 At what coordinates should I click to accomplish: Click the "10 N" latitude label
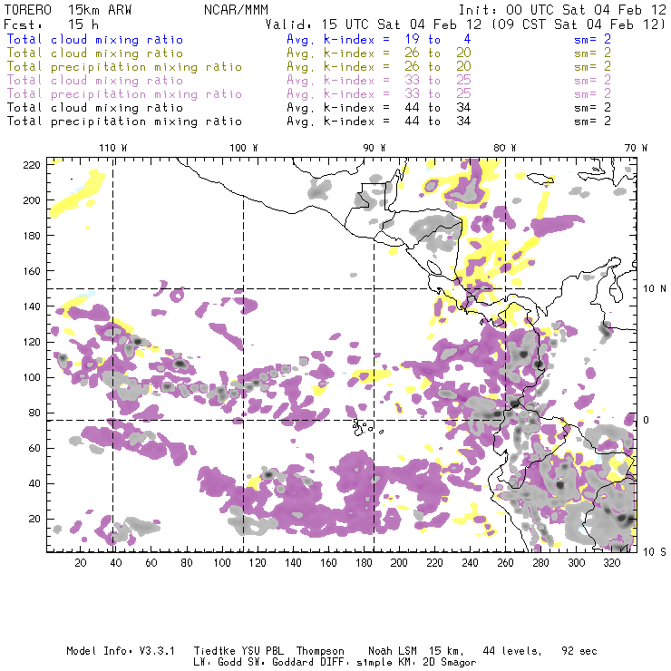[655, 289]
